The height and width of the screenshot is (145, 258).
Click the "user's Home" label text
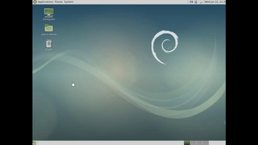pos(49,34)
